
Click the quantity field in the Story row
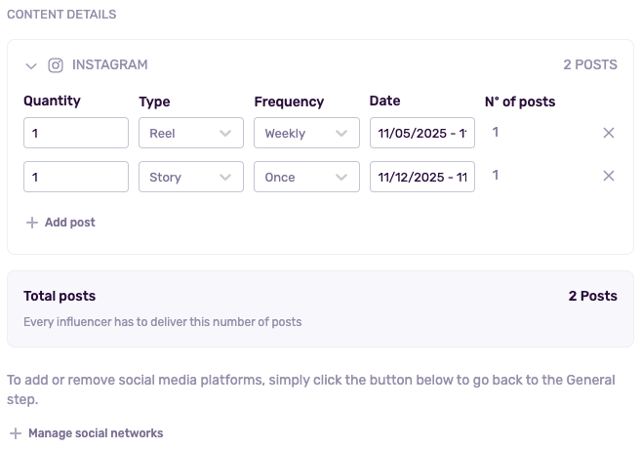tap(76, 177)
